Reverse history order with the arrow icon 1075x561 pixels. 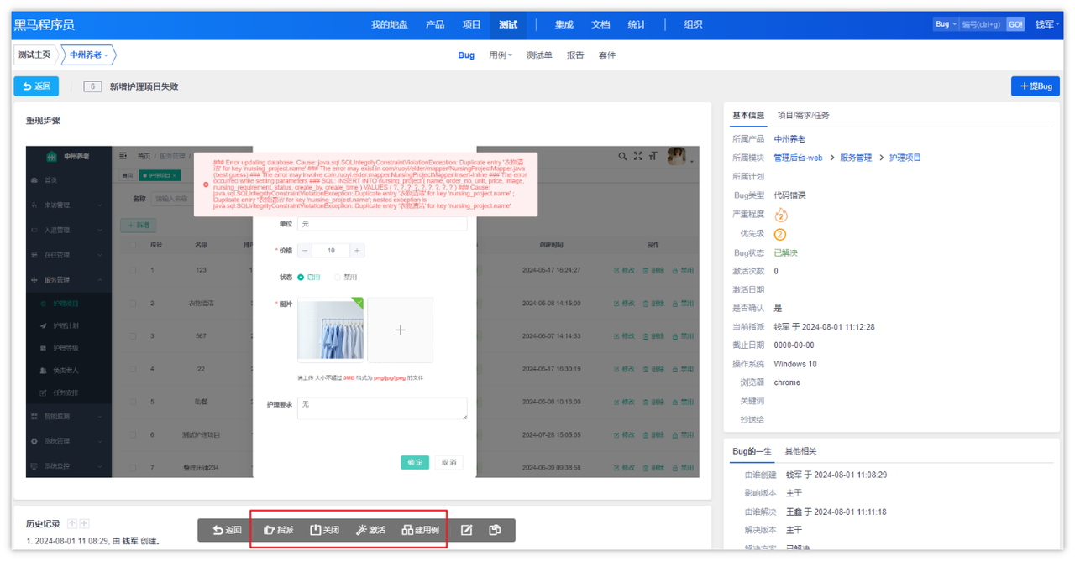click(x=72, y=524)
